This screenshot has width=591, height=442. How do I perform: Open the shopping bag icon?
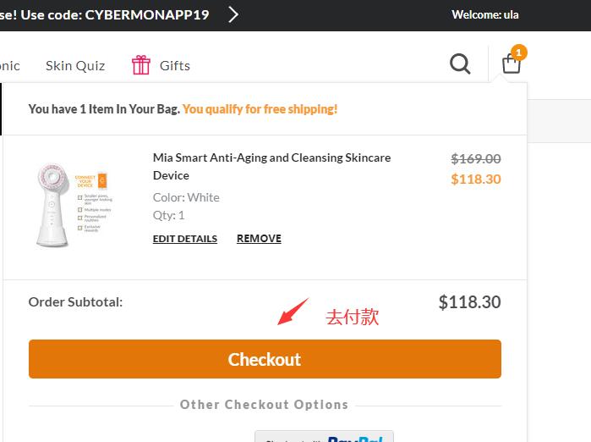(511, 64)
